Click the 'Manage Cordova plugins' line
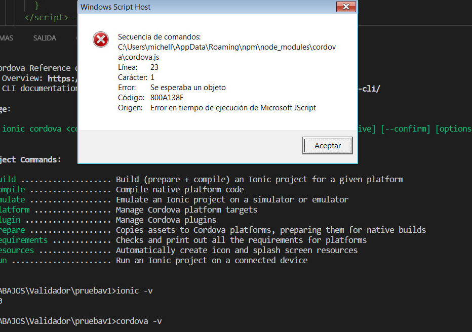Screen dimensions: 472x332 tap(166, 220)
